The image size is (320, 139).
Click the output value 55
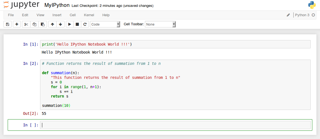(x=44, y=113)
